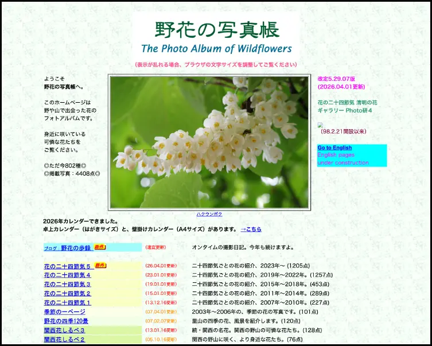
Task: Open 花の二十四節気１ page
Action: tap(68, 303)
